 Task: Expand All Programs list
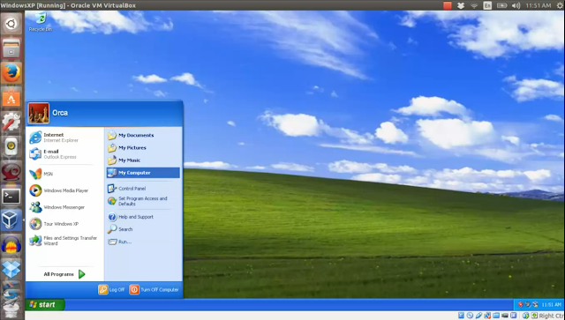pyautogui.click(x=64, y=274)
